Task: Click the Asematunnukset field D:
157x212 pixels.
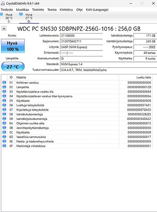Action: (x=81, y=59)
